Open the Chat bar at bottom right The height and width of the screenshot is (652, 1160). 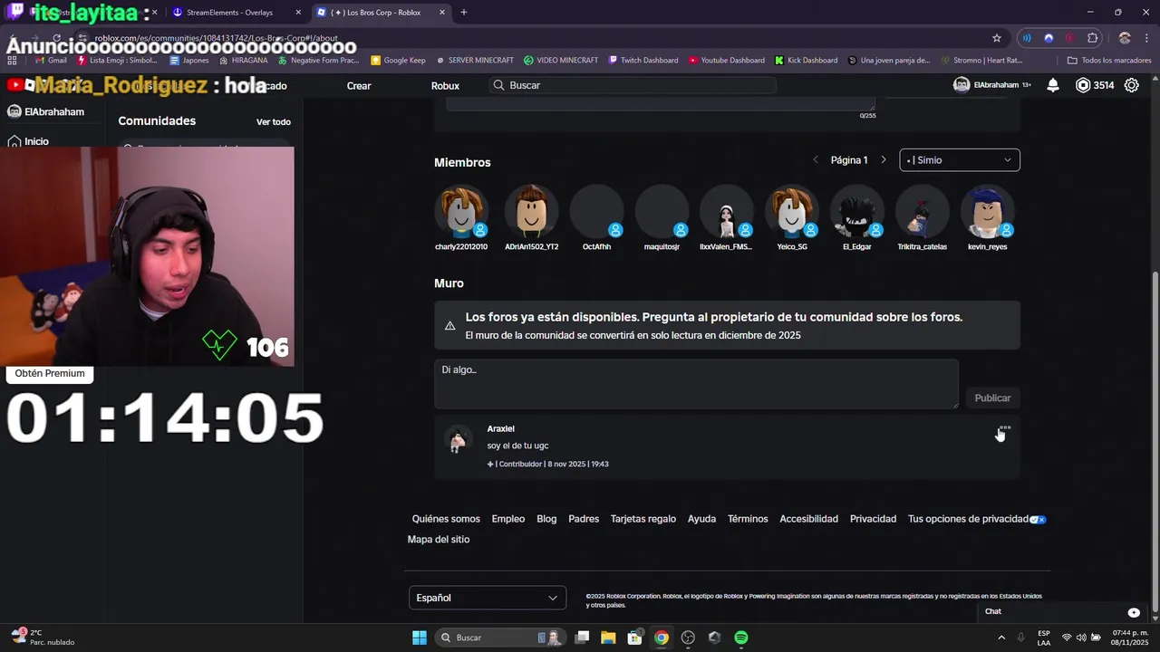pos(1062,612)
